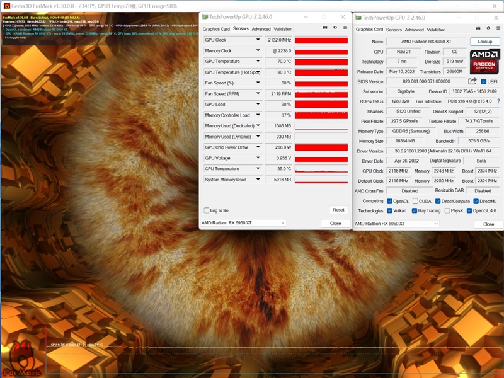This screenshot has width=504, height=378.
Task: Click the GPU name field AMD Radeon RX 6950 XT
Action: tap(427, 42)
